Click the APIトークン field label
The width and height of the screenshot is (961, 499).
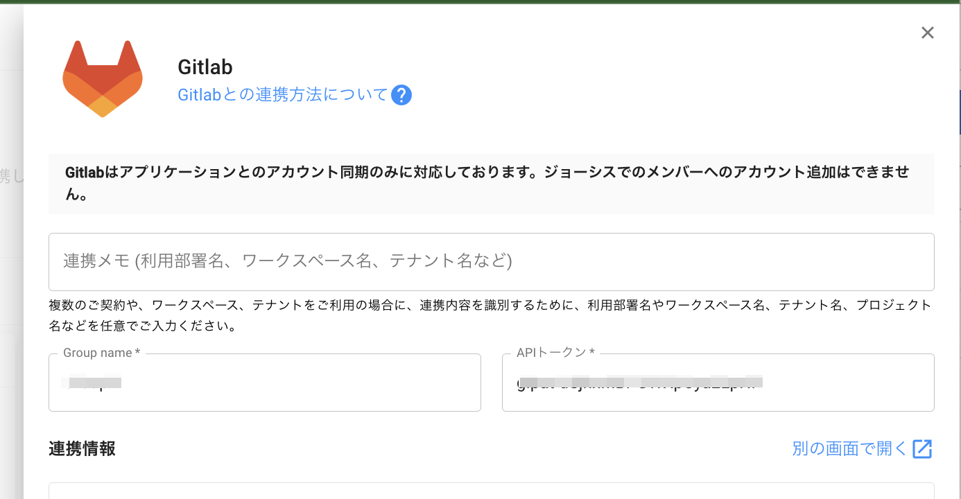pos(555,353)
